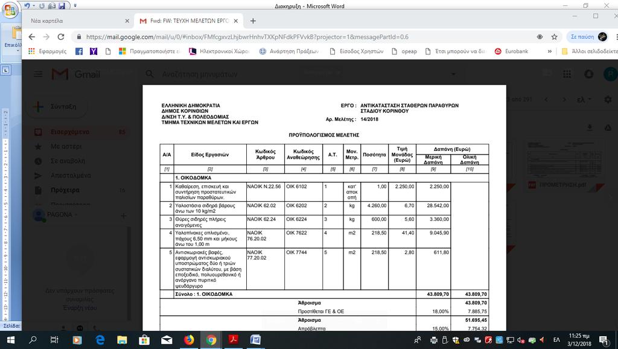
Task: Open Adobe Acrobat Reader from the taskbar
Action: tap(234, 340)
